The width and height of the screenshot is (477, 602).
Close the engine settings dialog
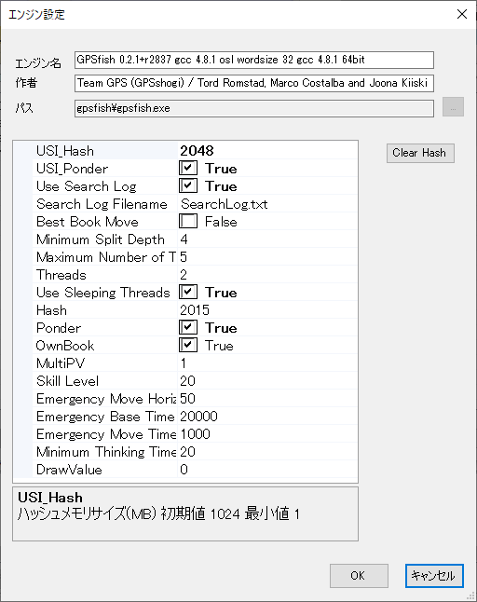coord(462,14)
